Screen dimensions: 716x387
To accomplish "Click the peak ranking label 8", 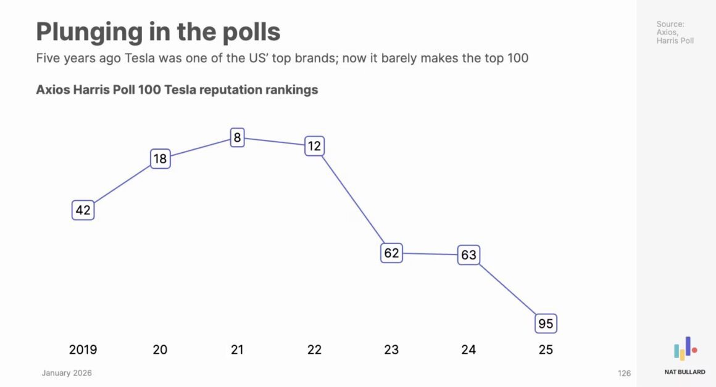I will (x=237, y=137).
